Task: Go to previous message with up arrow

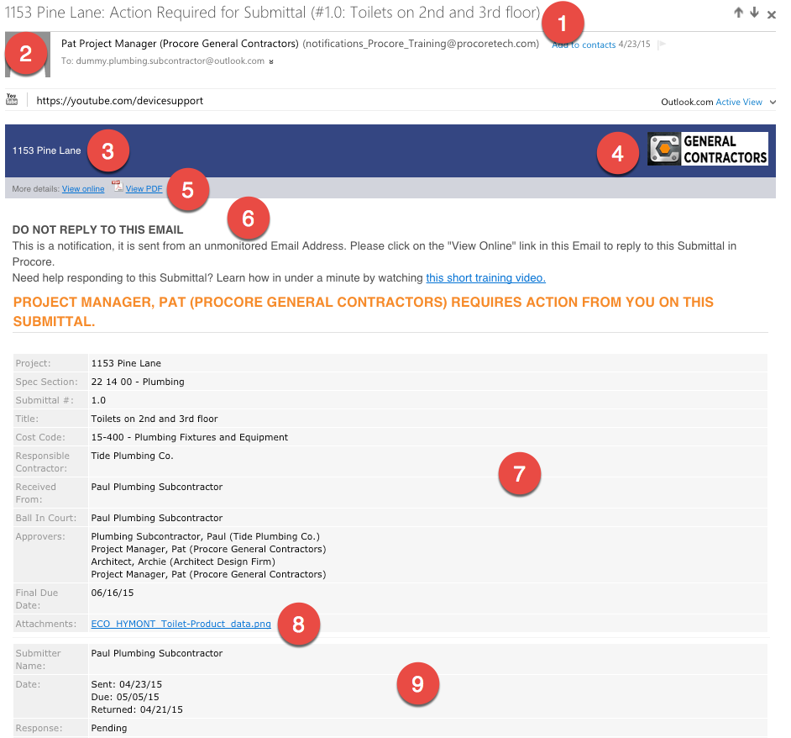Action: (x=738, y=13)
